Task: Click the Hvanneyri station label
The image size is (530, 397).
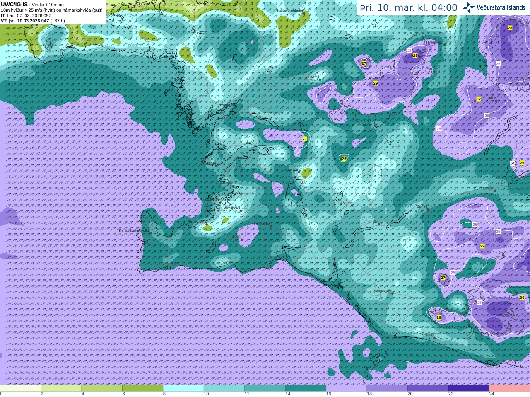Action: (x=226, y=105)
